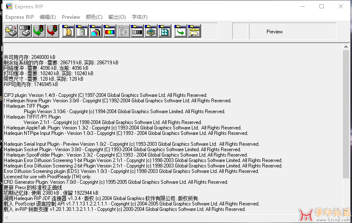This screenshot has height=223, width=352.
Task: Start inputs with green arrow traffic light
Action: 39,31
